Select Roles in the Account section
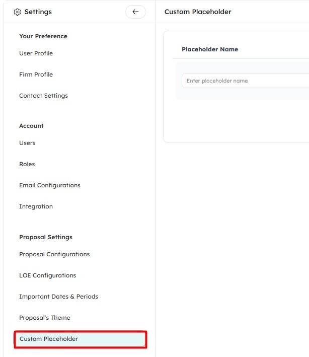Viewport: 309px width, 357px height. [27, 164]
